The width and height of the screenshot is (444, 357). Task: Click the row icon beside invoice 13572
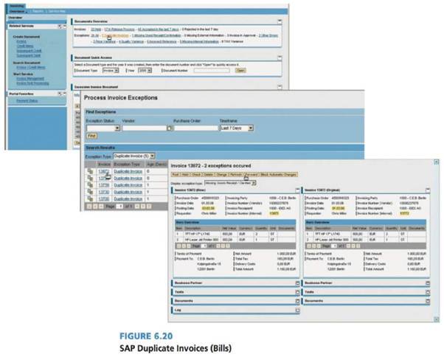[89, 172]
